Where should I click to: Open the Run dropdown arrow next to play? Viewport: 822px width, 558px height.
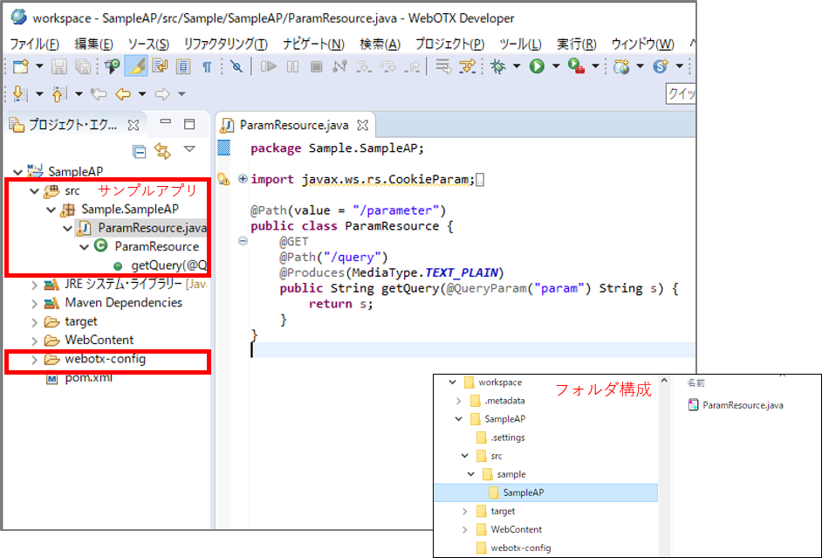pyautogui.click(x=555, y=67)
